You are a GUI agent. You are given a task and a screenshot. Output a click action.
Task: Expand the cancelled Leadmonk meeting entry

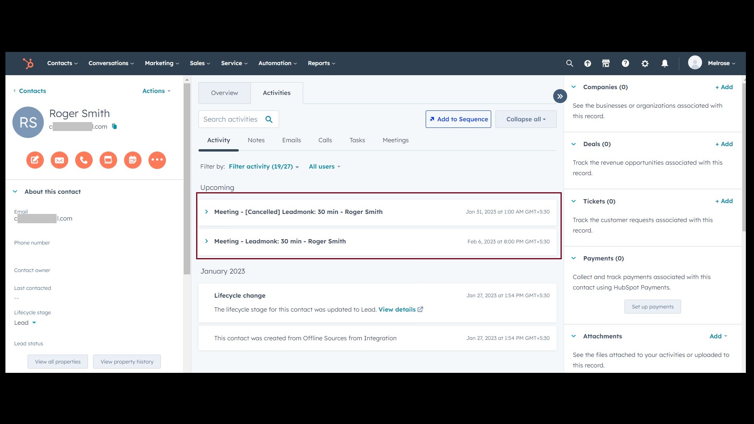coord(207,212)
